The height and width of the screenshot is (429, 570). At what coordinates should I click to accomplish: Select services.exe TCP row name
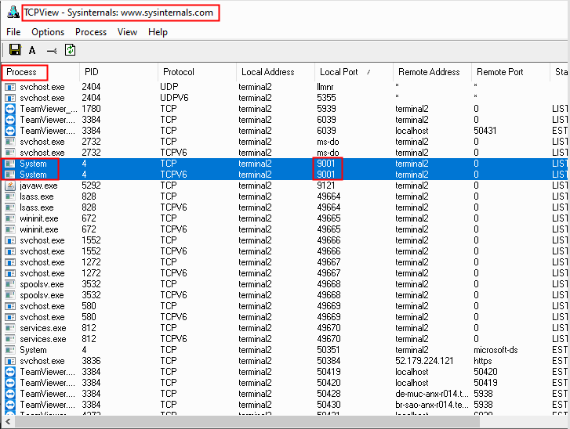(43, 328)
